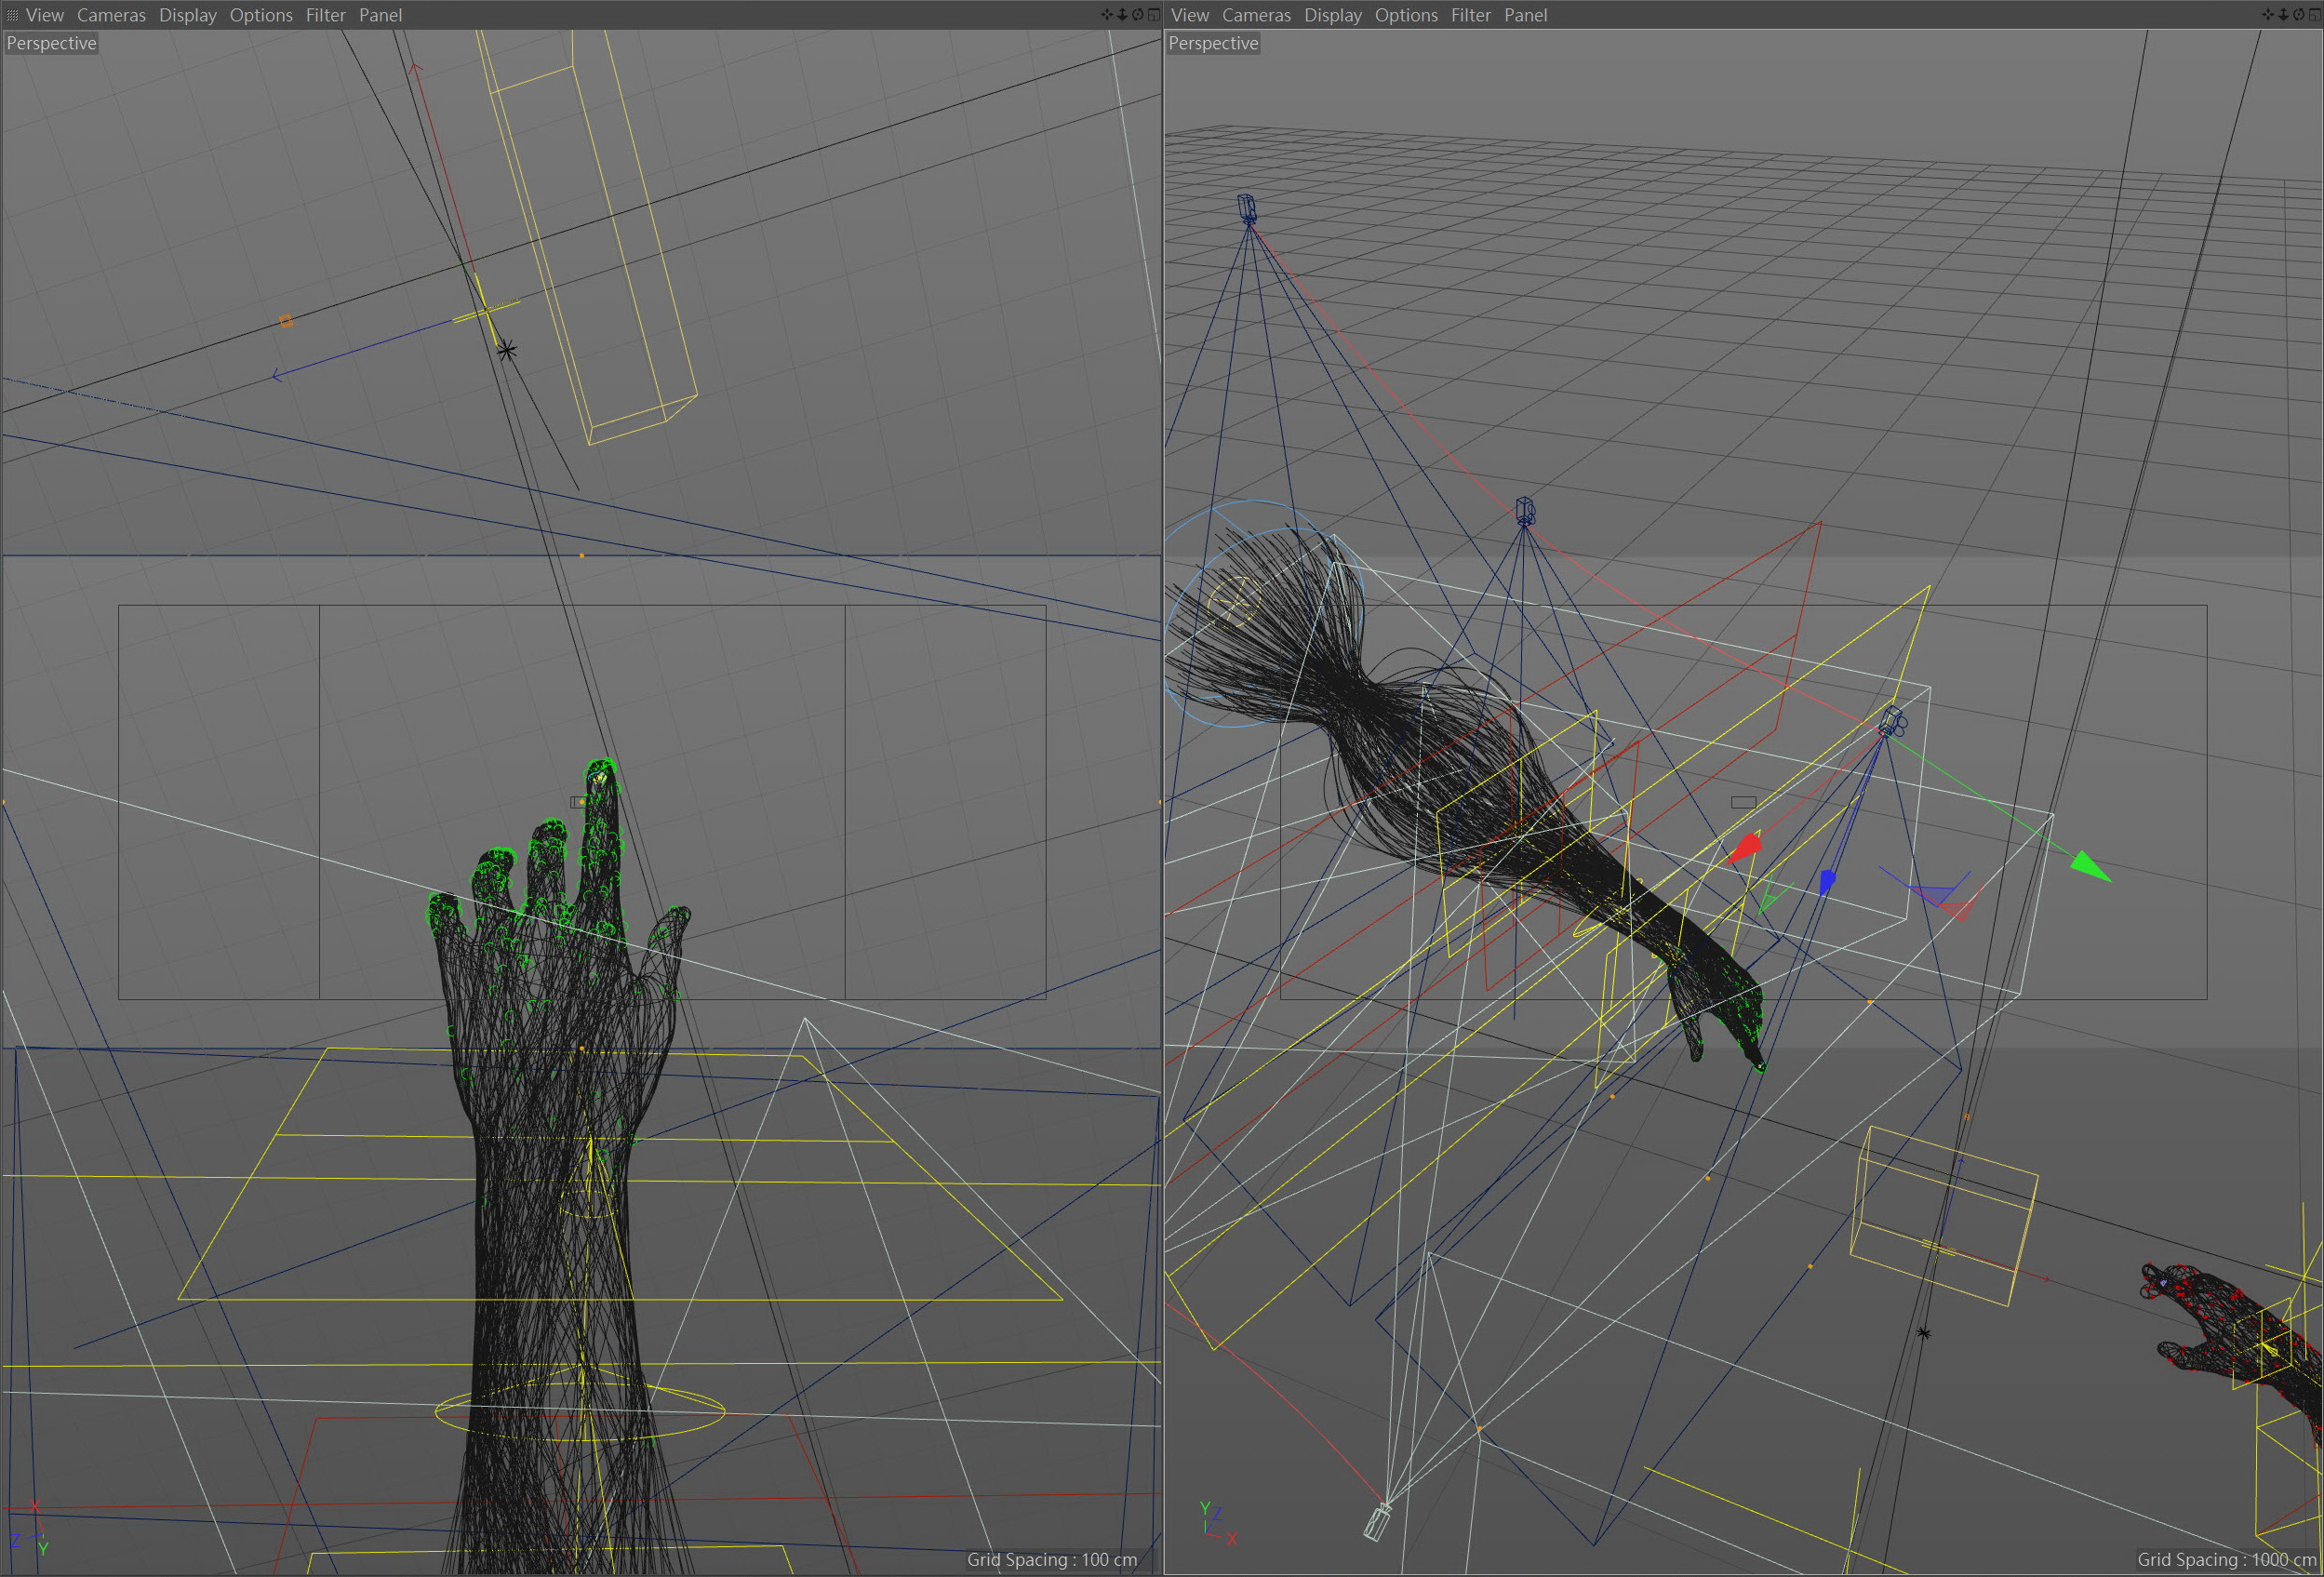Click the right viewport pan camera icon

pos(2268,15)
